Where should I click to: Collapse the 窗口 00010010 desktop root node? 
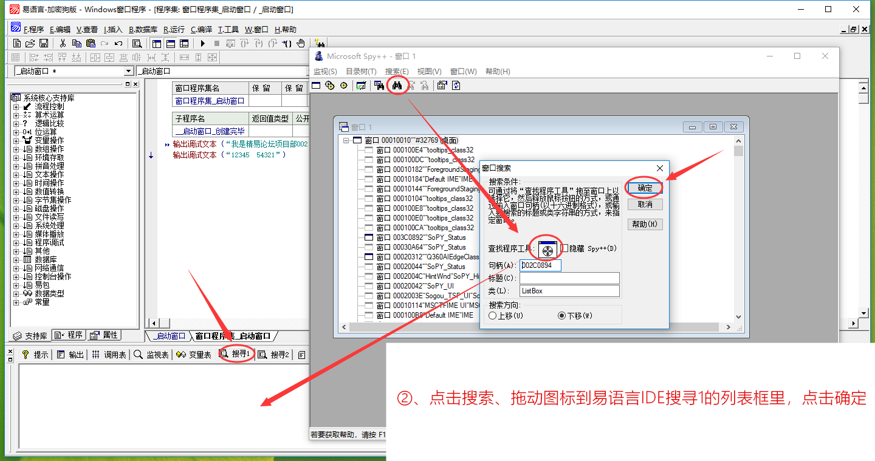pyautogui.click(x=346, y=140)
